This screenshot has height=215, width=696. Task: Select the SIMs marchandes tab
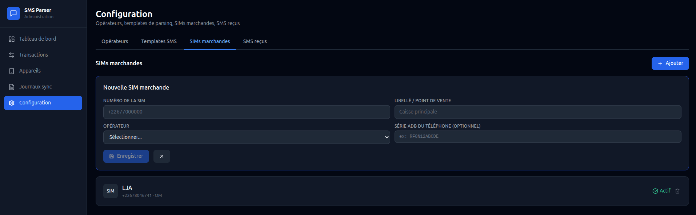click(210, 41)
